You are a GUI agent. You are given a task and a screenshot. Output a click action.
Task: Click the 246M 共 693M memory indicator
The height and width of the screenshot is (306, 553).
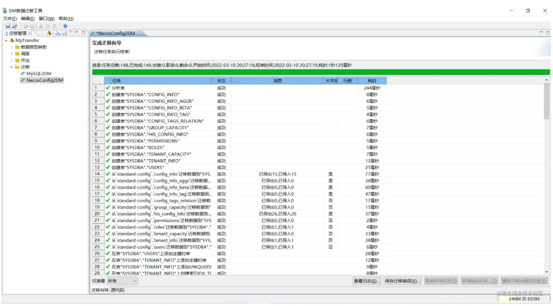(524, 299)
